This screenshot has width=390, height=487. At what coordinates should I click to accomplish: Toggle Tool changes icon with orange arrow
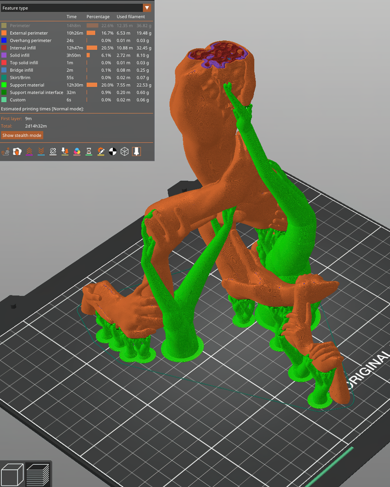65,152
